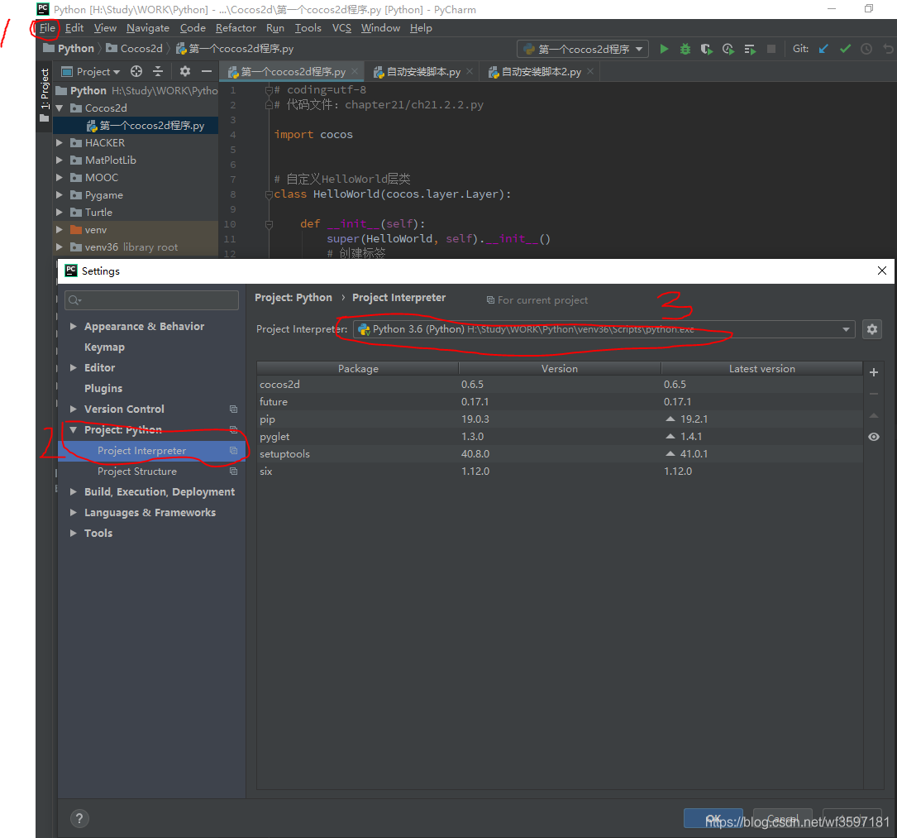Image resolution: width=897 pixels, height=838 pixels.
Task: Show Git history with the clock icon
Action: (x=866, y=50)
